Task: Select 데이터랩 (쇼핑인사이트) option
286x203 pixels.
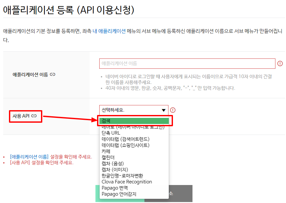Action: point(134,145)
